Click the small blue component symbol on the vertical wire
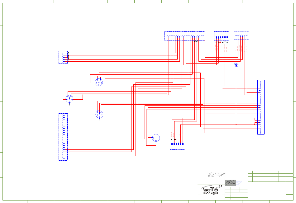This screenshot has width=296, height=203. click(236, 65)
